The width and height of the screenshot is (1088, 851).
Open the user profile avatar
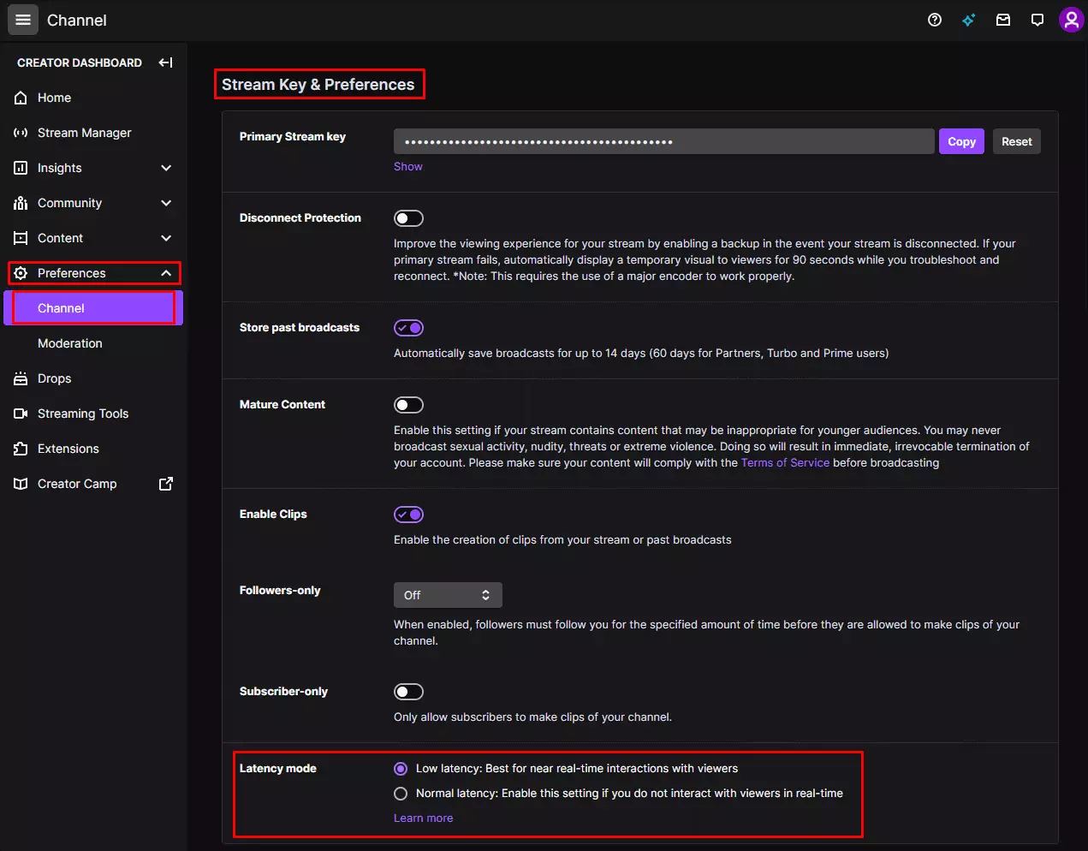pos(1071,20)
